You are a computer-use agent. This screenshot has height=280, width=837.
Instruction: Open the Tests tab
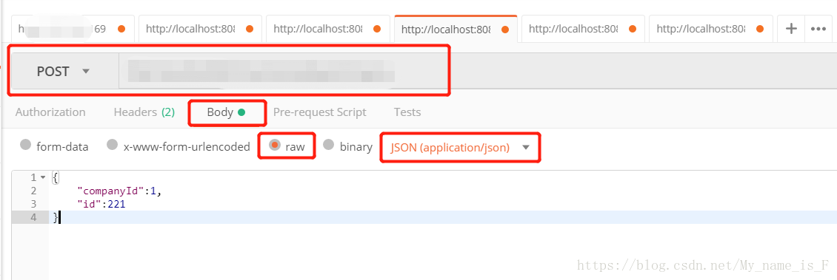coord(407,112)
